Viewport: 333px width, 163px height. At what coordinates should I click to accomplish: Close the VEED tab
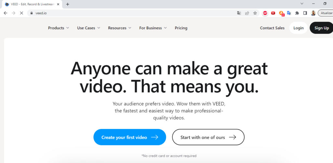58,4
